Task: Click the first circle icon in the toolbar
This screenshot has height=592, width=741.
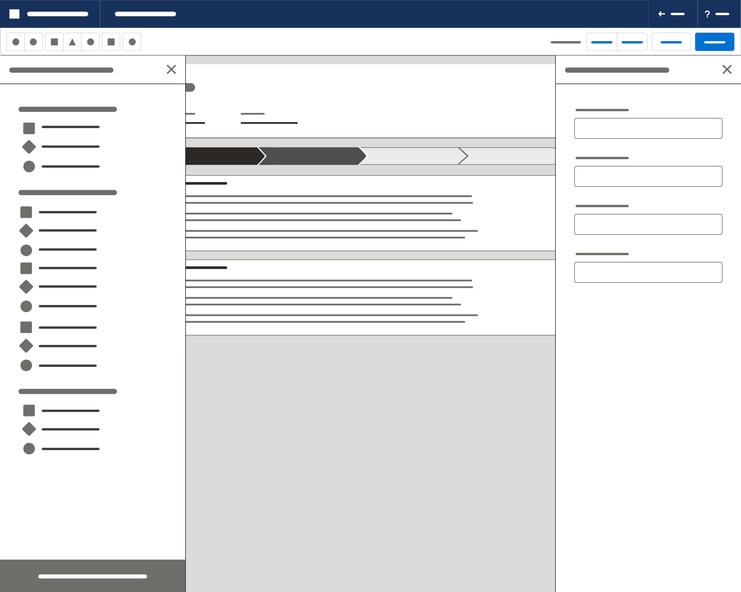Action: 16,42
